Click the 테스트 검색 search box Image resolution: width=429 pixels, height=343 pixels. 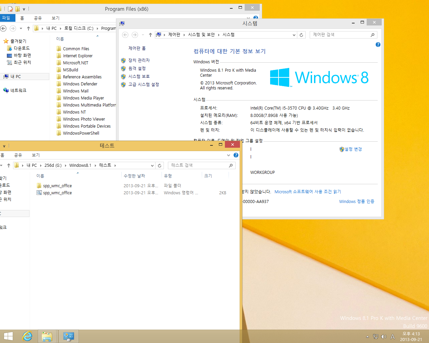(201, 165)
